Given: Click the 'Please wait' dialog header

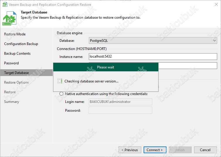Looking at the screenshot, I should [x=106, y=67].
